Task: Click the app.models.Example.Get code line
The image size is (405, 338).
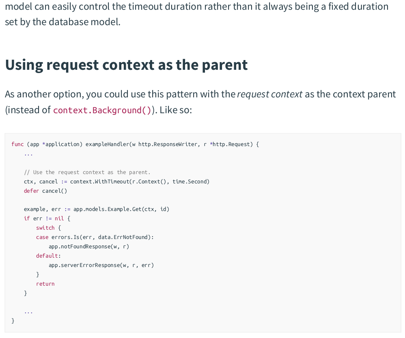Action: click(x=96, y=209)
